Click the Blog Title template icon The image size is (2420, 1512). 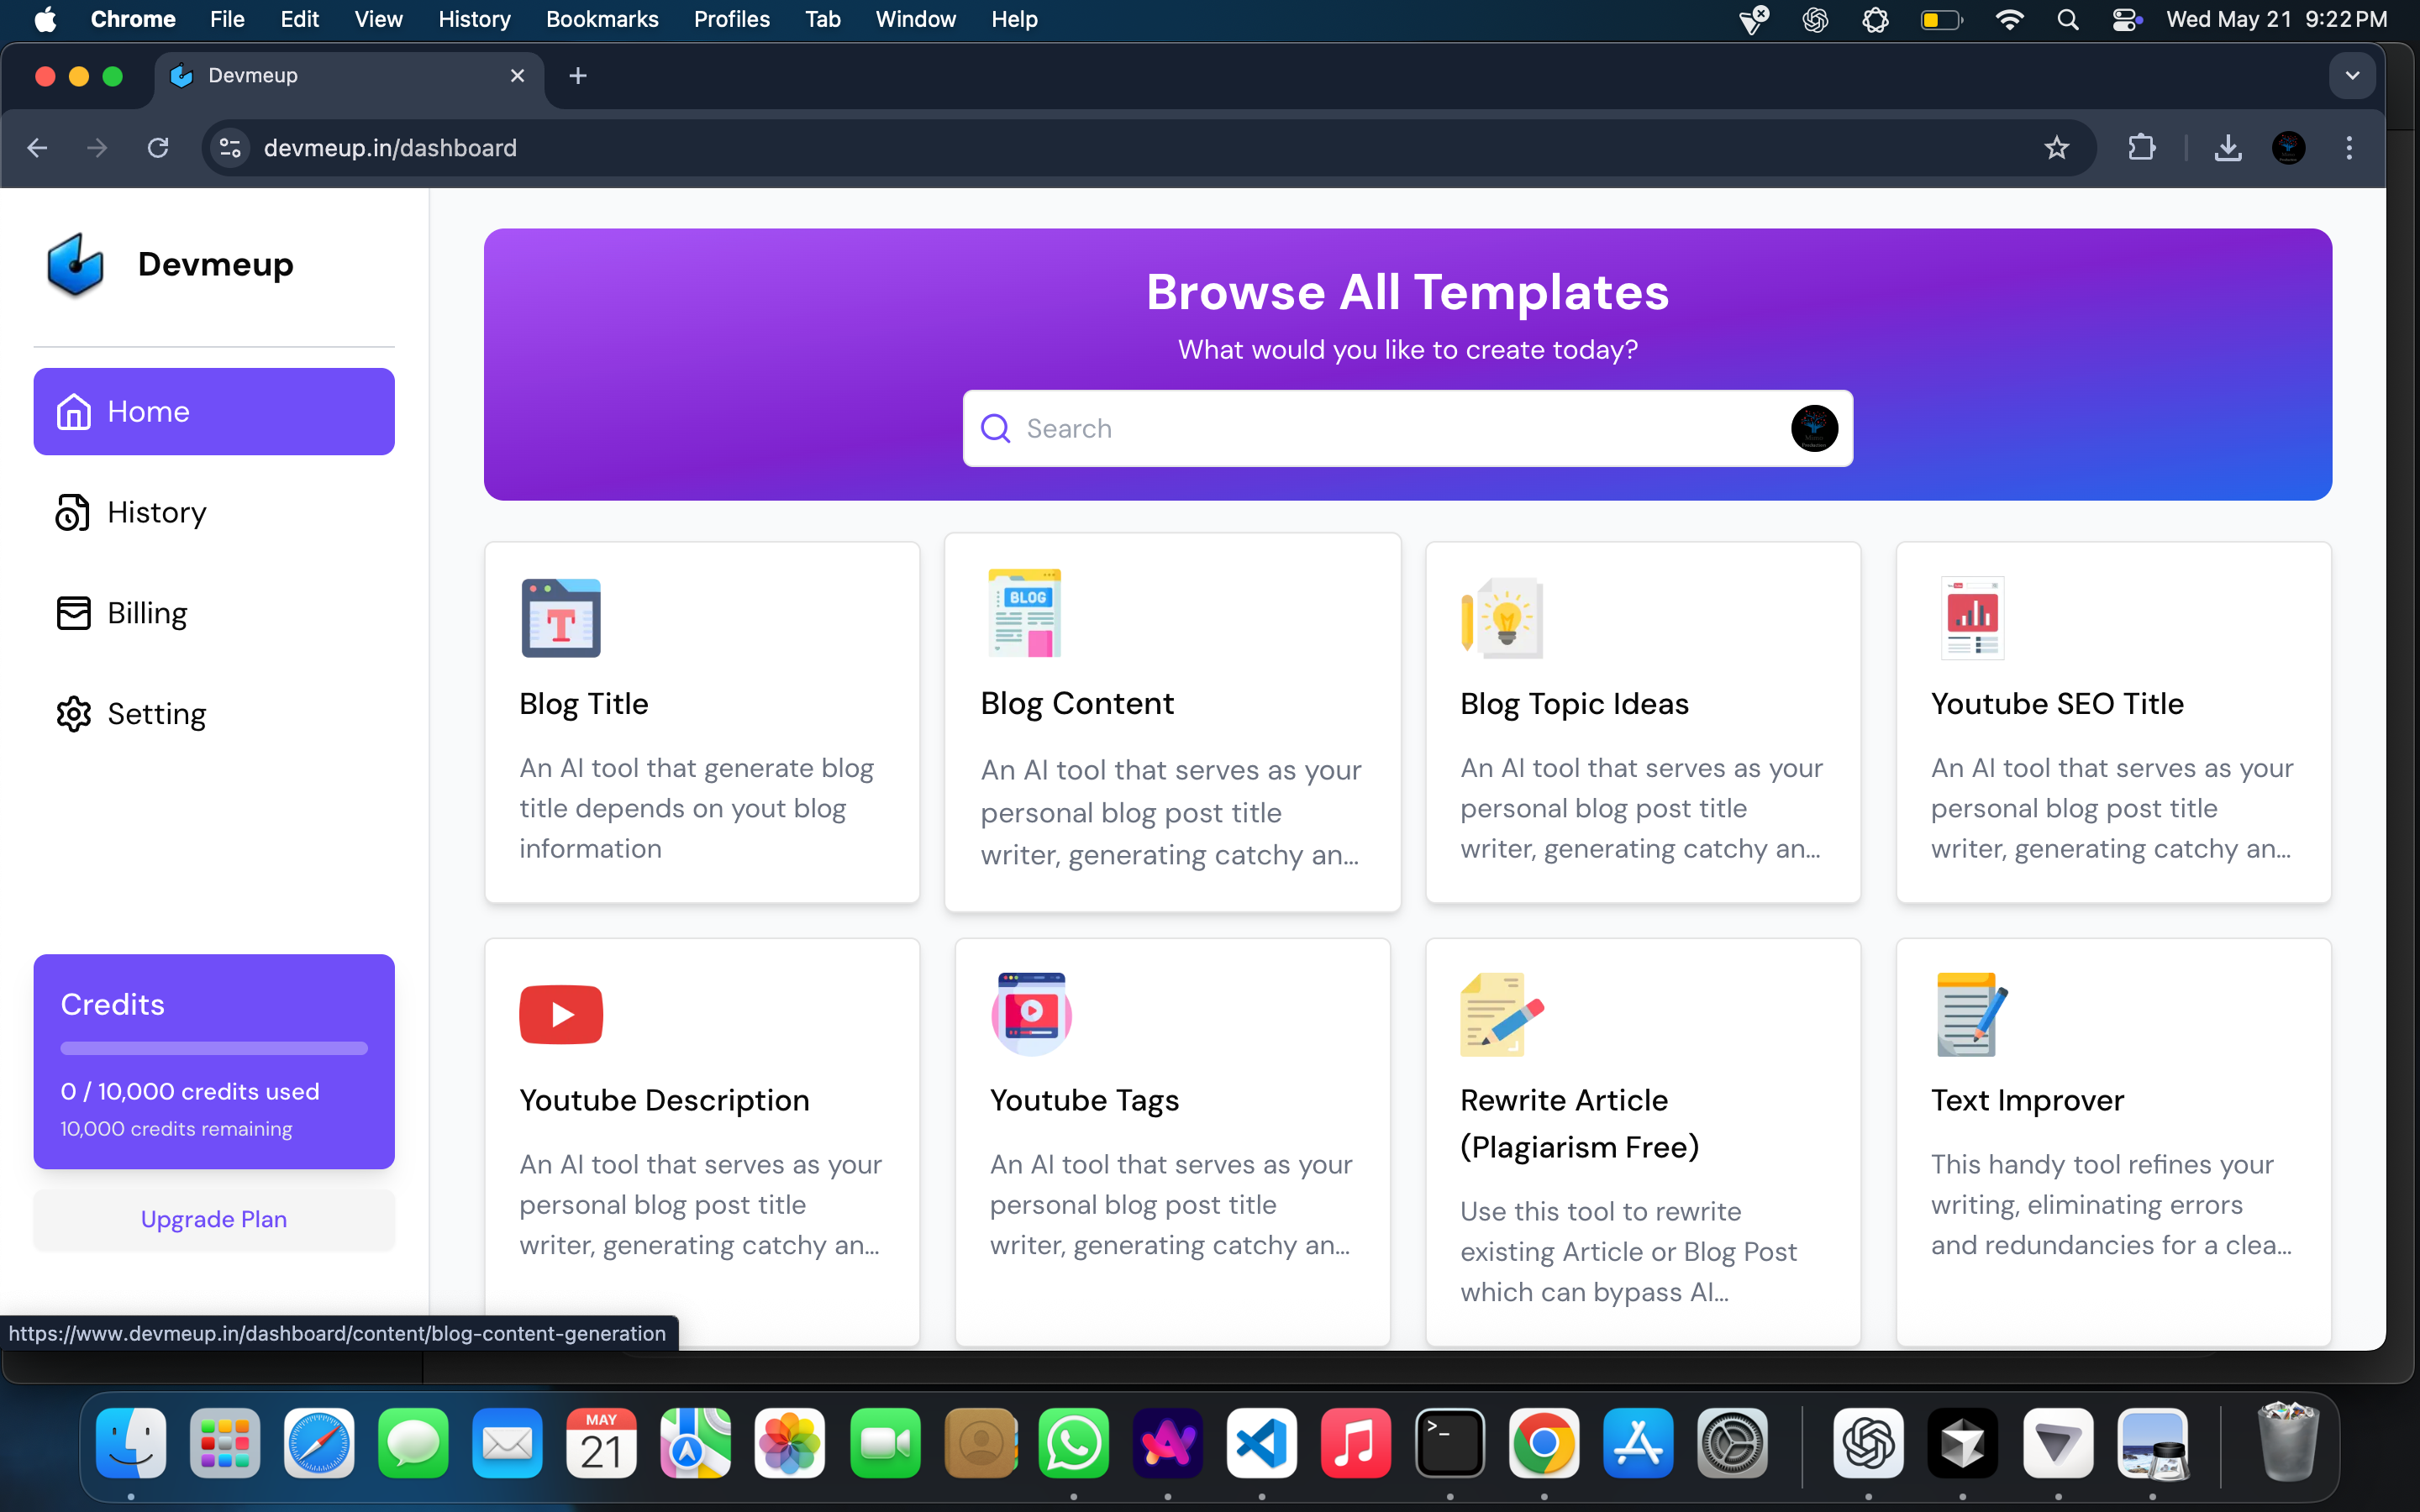[560, 617]
